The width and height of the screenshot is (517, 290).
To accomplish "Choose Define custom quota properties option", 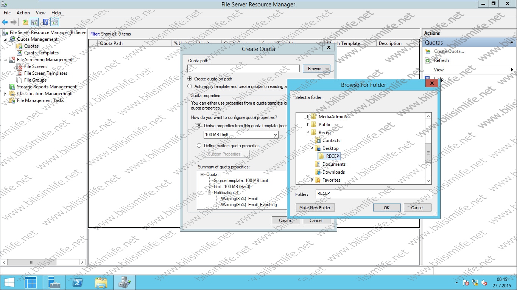I will click(199, 145).
